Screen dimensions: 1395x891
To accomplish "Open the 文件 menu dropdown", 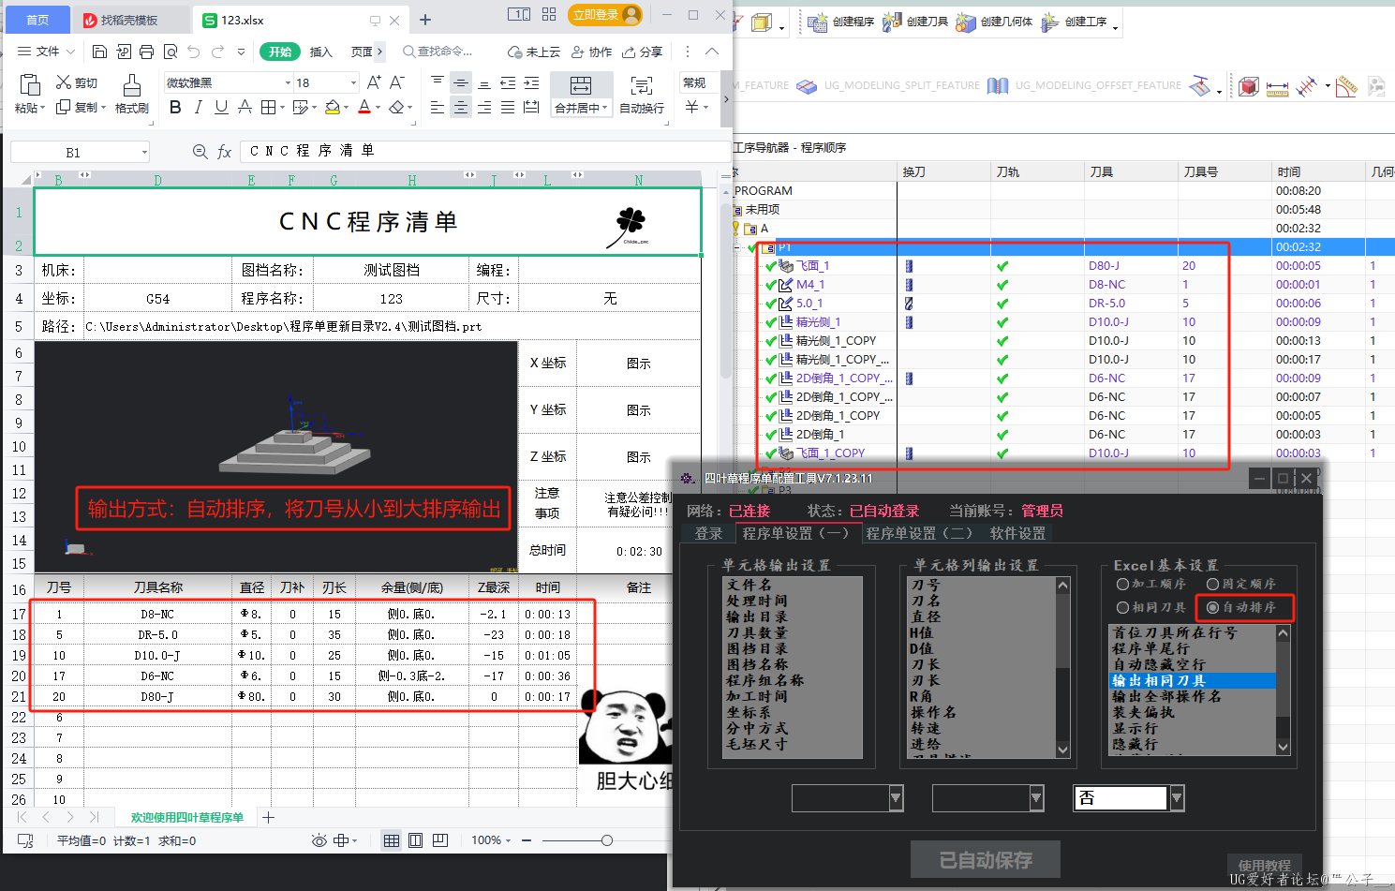I will point(46,52).
